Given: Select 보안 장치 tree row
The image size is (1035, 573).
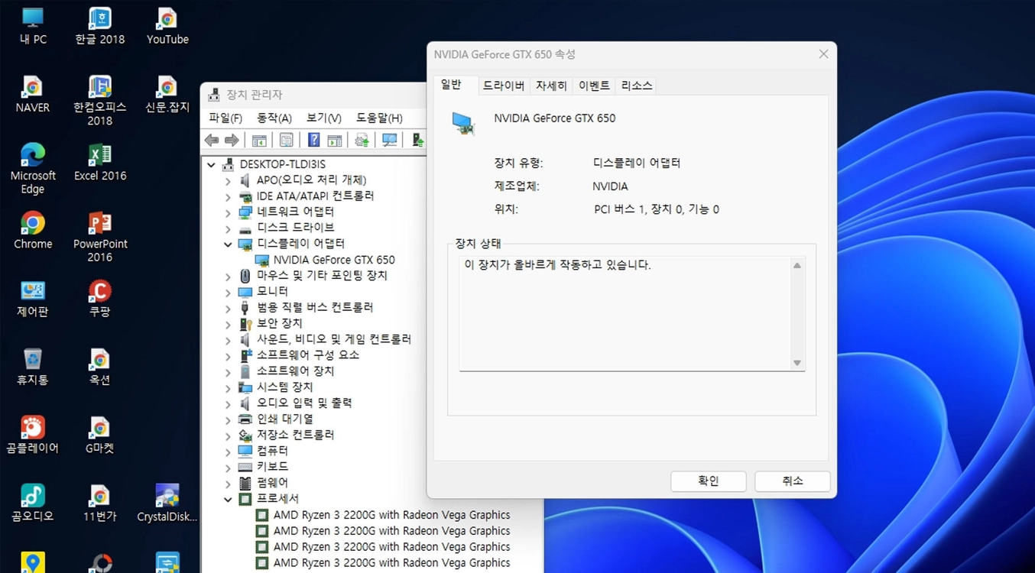Looking at the screenshot, I should coord(279,324).
